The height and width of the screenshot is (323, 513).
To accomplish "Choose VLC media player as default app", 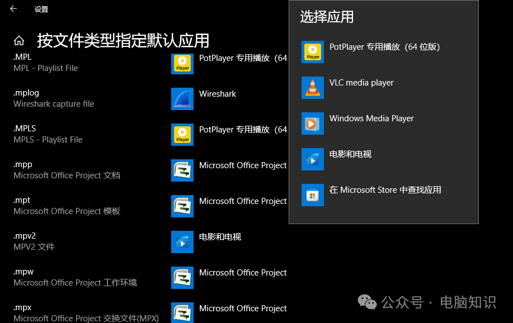I will pyautogui.click(x=361, y=83).
